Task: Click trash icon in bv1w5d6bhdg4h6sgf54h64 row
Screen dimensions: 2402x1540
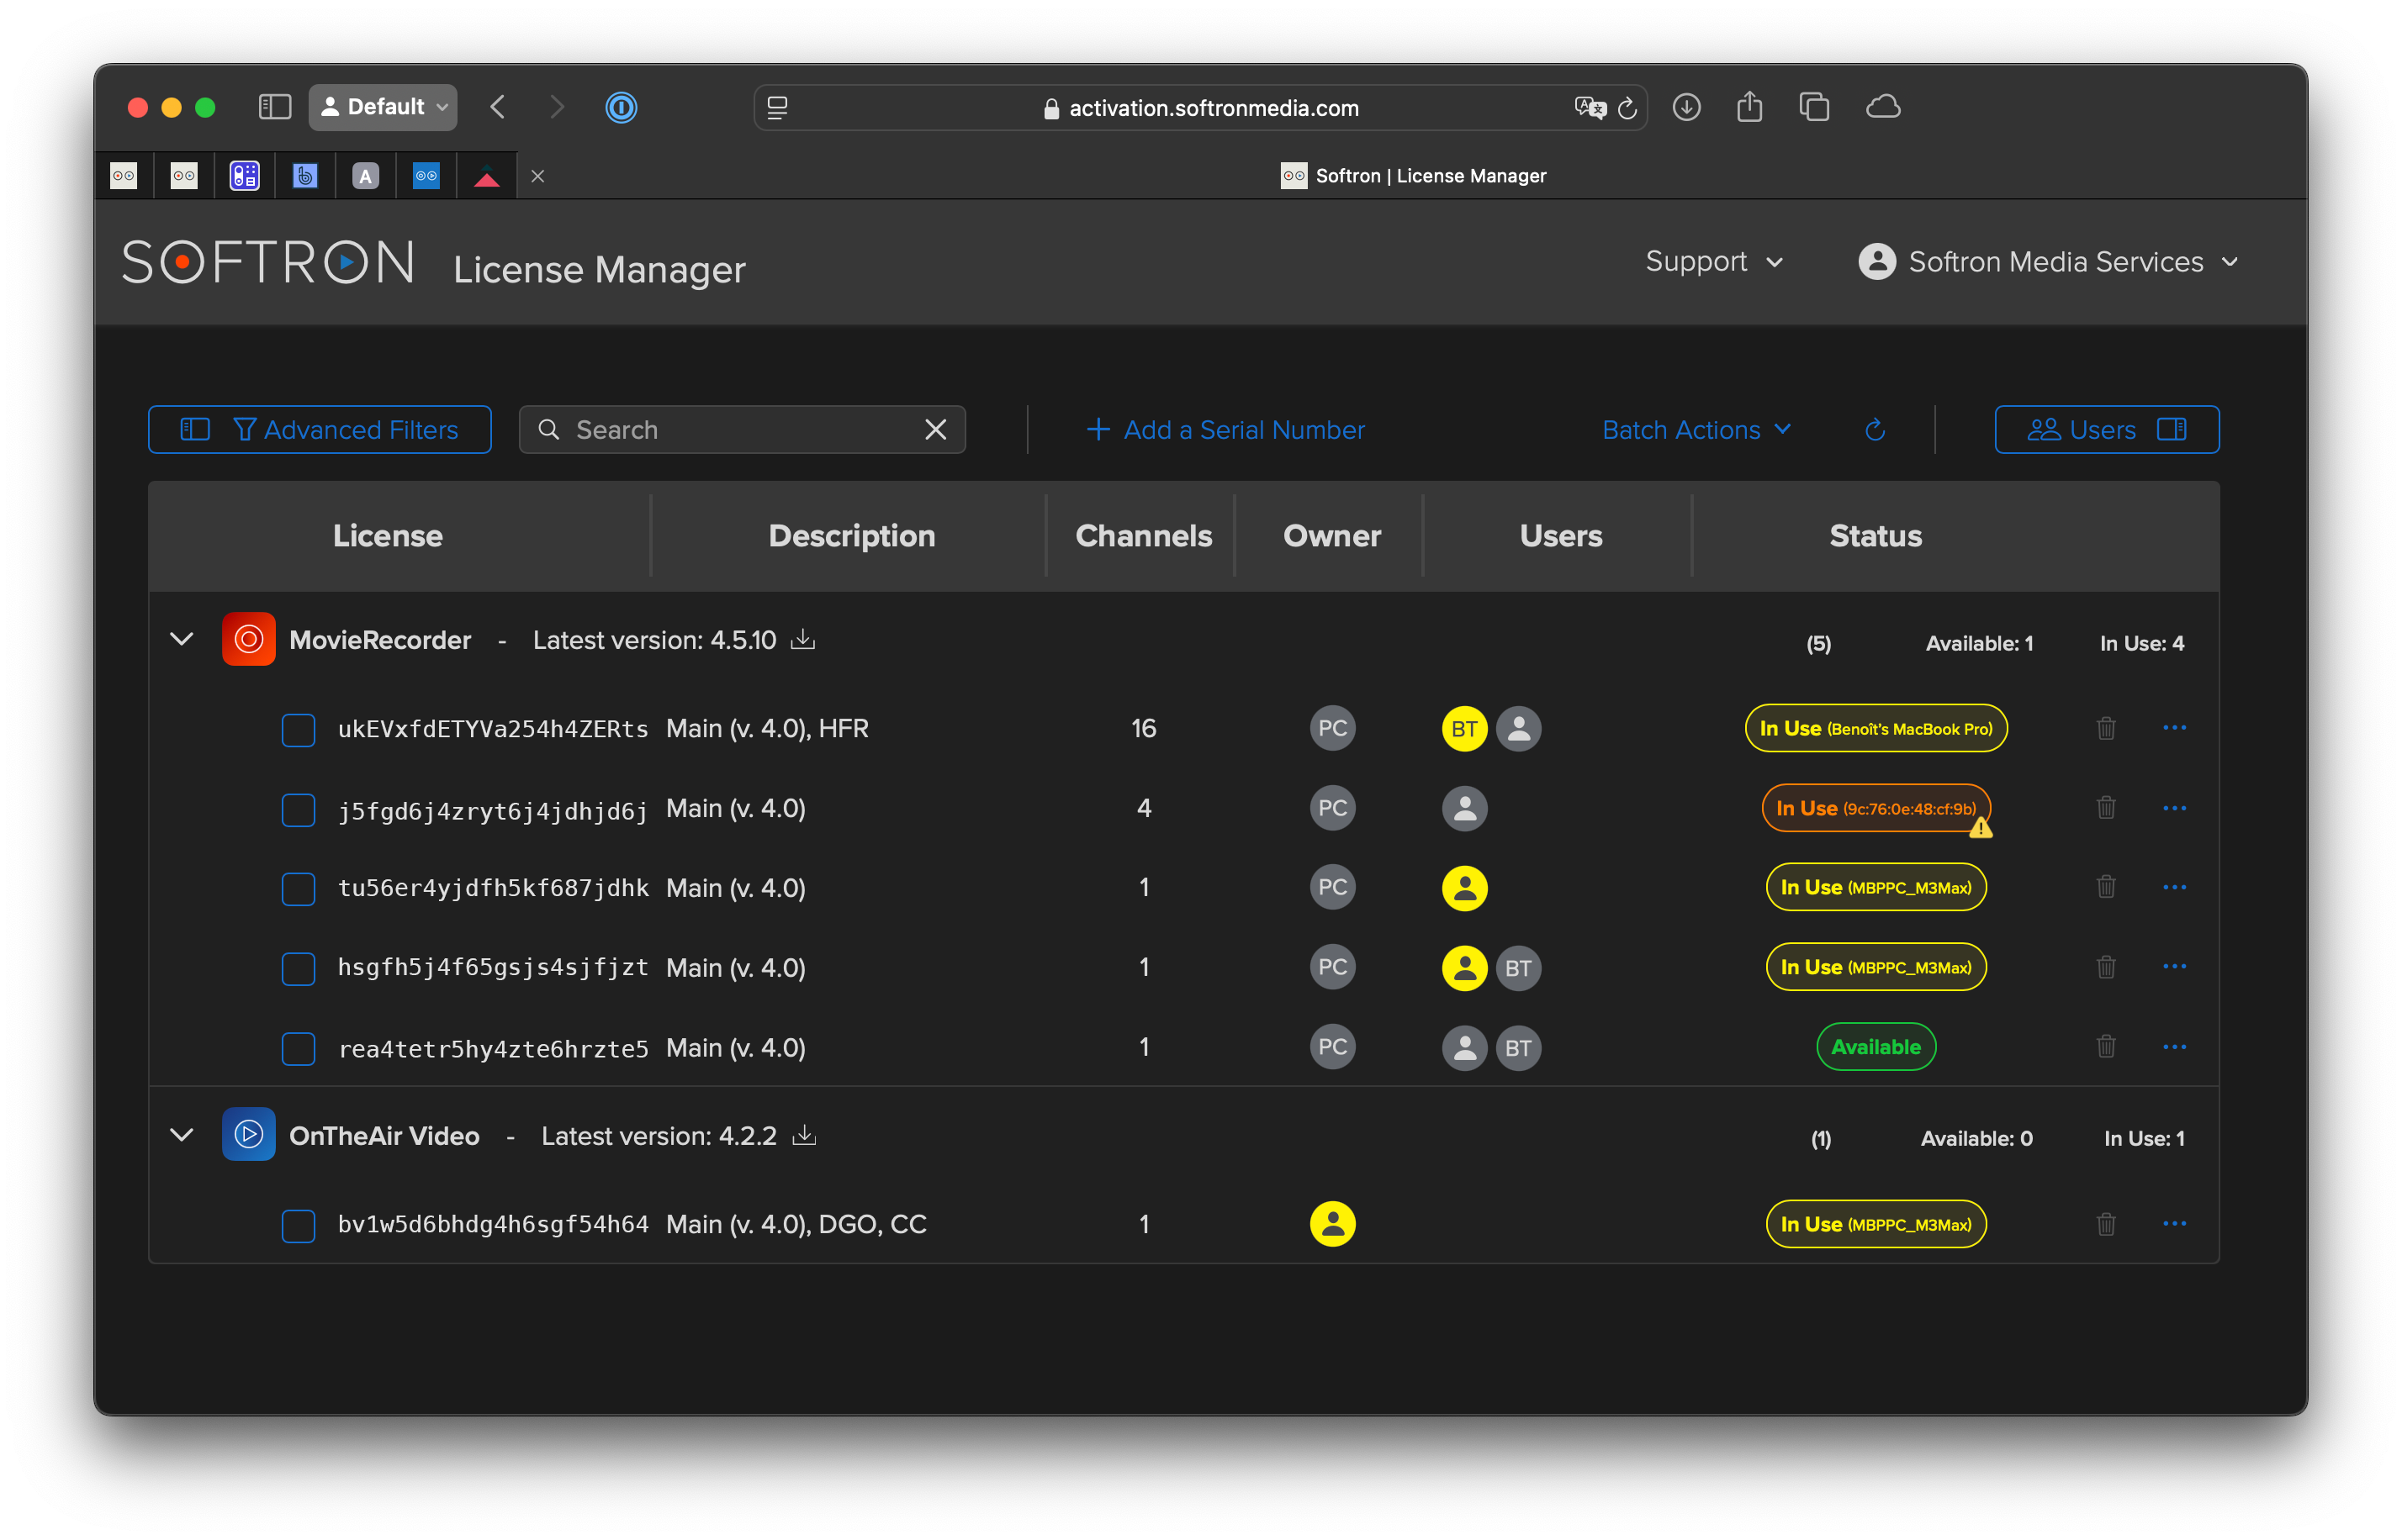Action: coord(2105,1224)
